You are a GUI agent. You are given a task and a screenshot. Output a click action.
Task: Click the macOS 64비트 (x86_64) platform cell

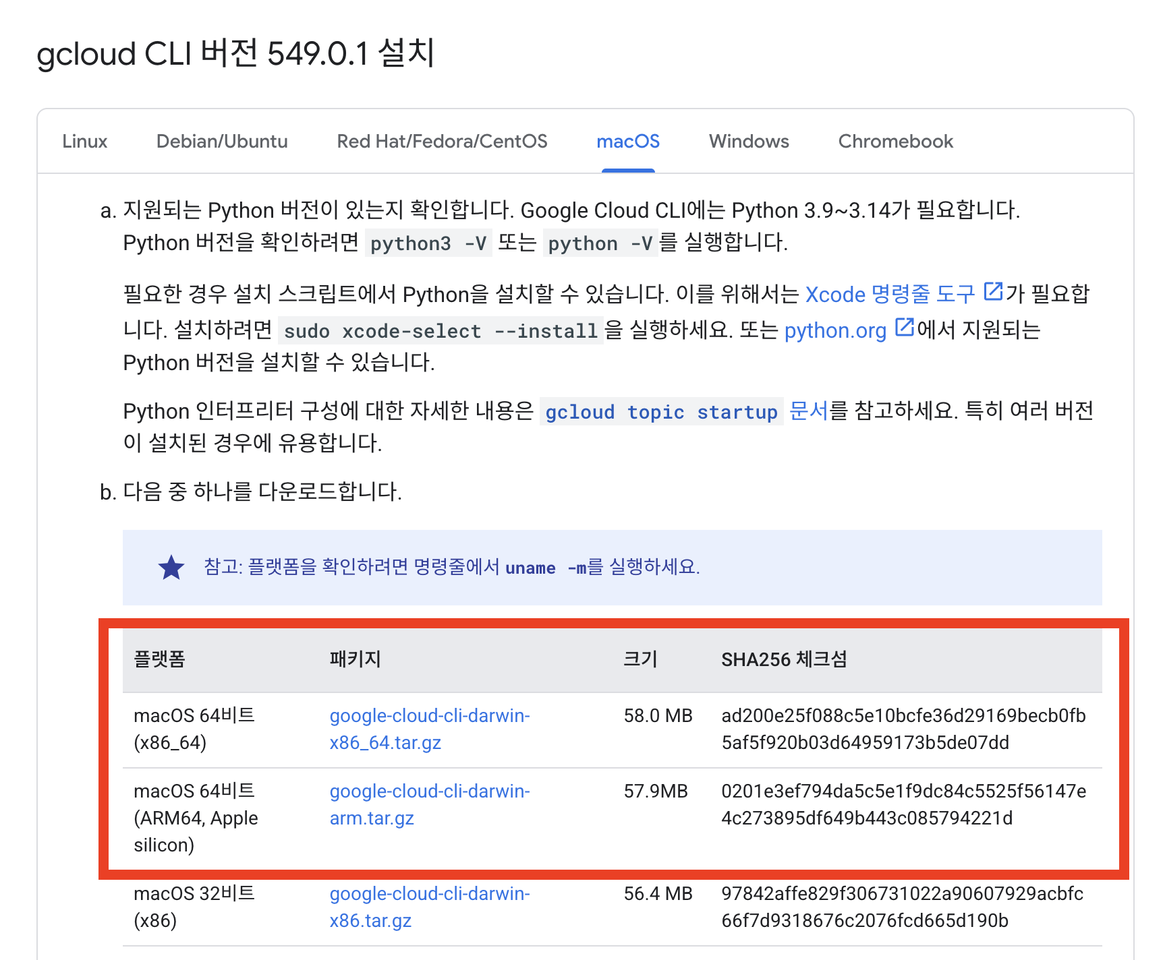tap(194, 729)
